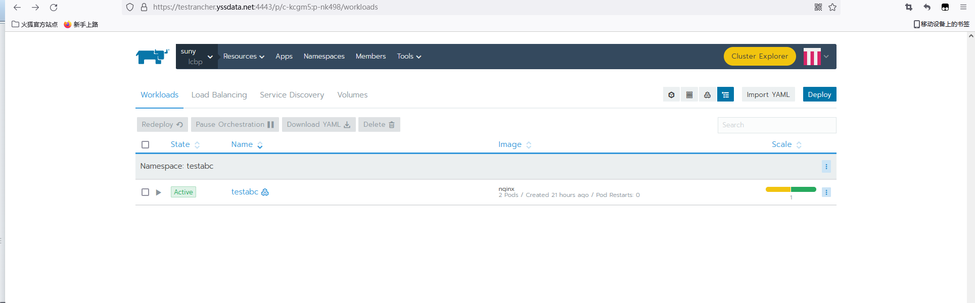Image resolution: width=975 pixels, height=303 pixels.
Task: Click the 'Created 21 hours ago' text
Action: tap(557, 195)
